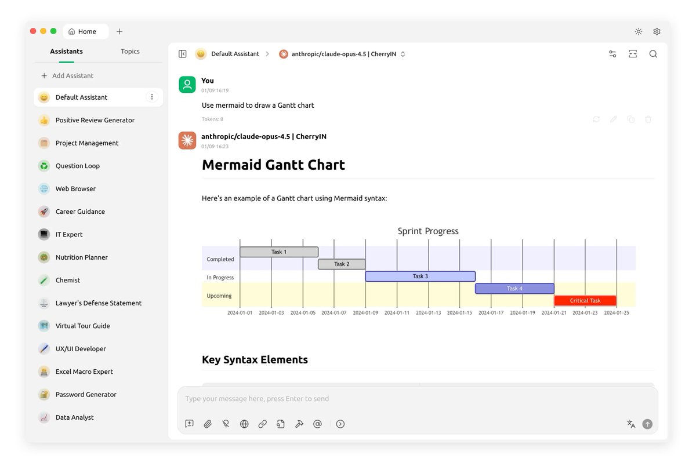The height and width of the screenshot is (473, 696).
Task: Open the knowledge base file-search icon
Action: tap(281, 424)
